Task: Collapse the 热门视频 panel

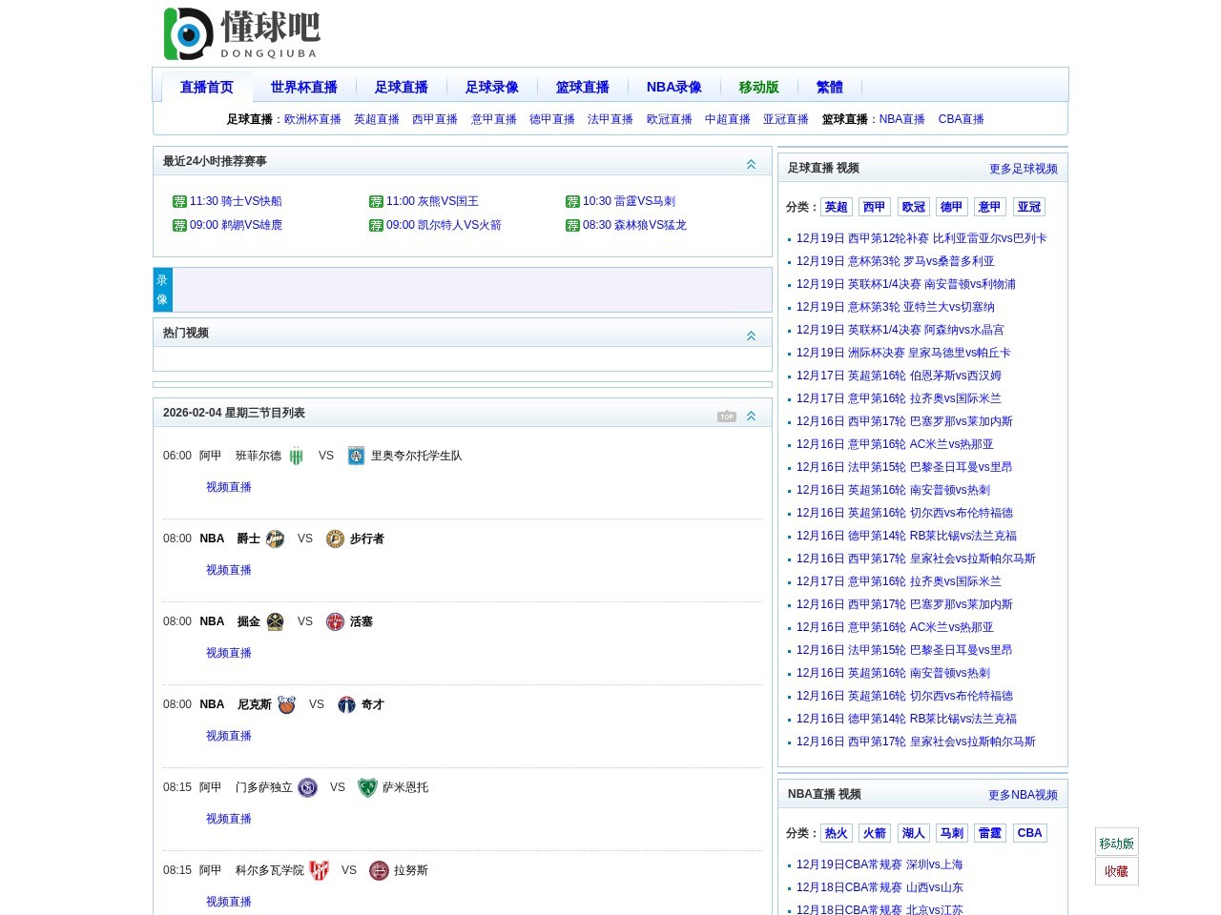Action: coord(751,335)
